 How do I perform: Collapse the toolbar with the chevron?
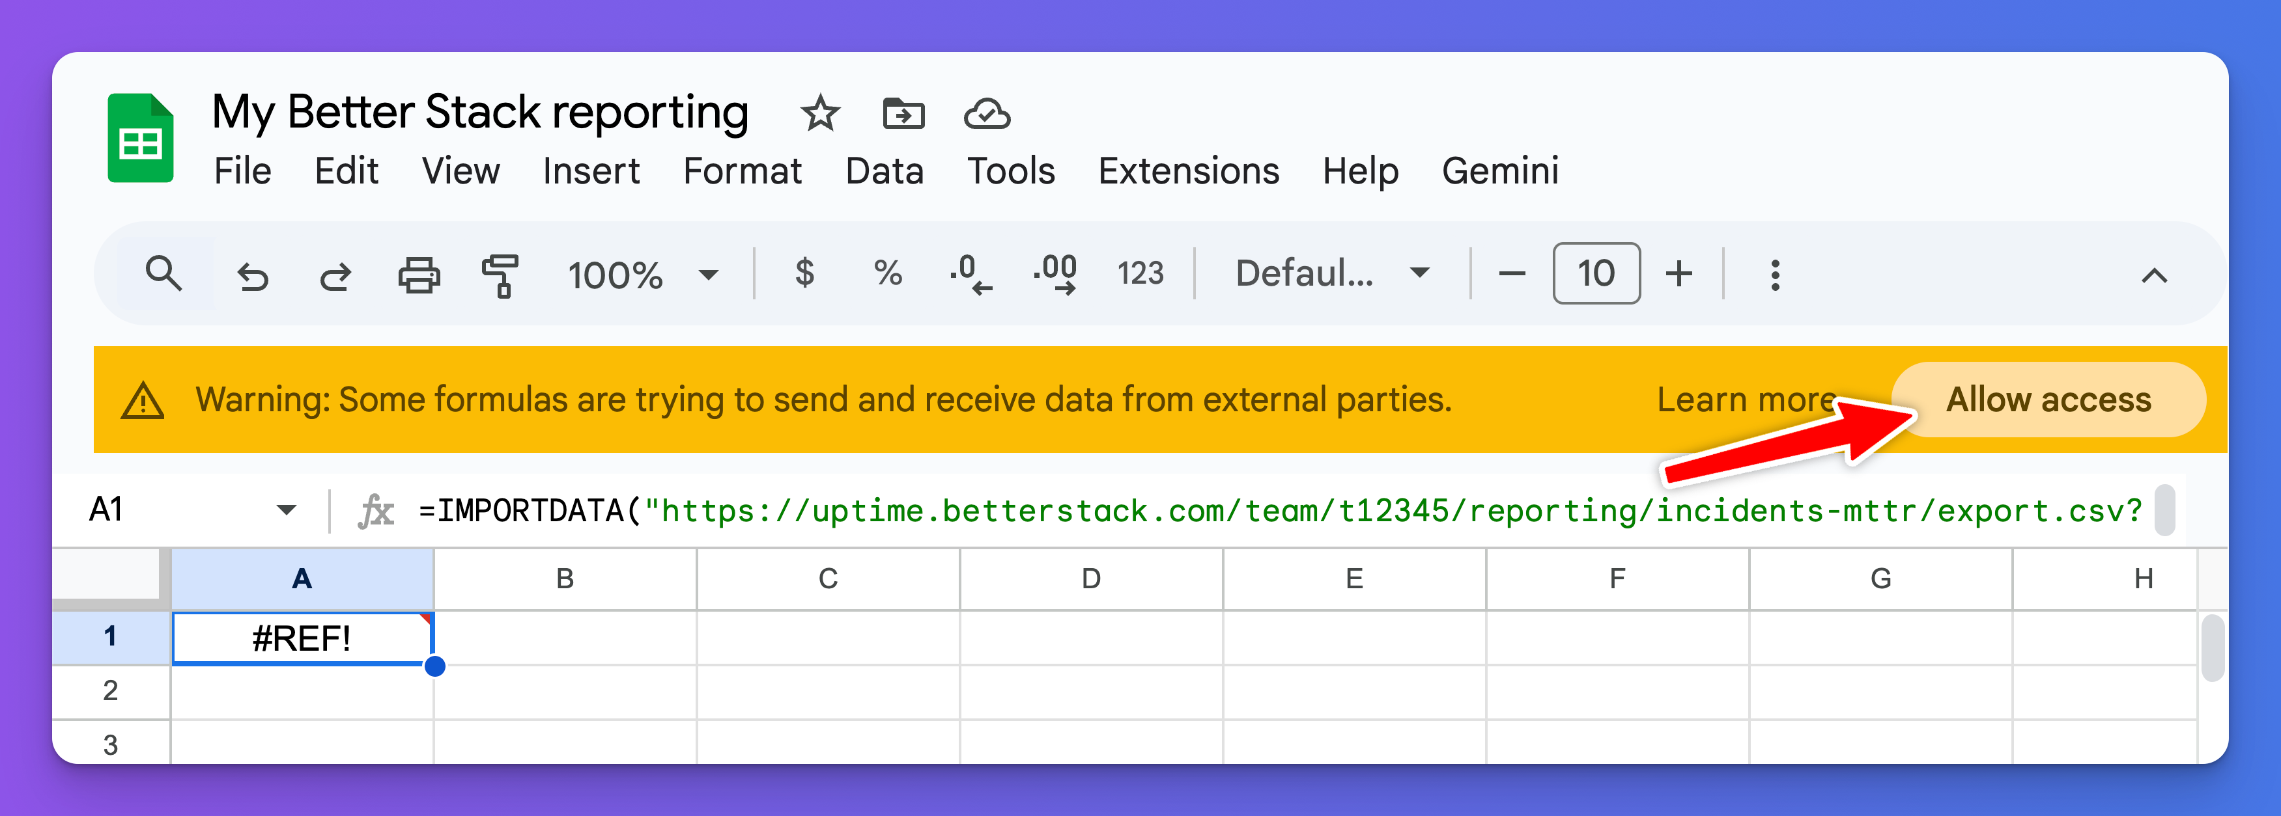tap(2155, 273)
